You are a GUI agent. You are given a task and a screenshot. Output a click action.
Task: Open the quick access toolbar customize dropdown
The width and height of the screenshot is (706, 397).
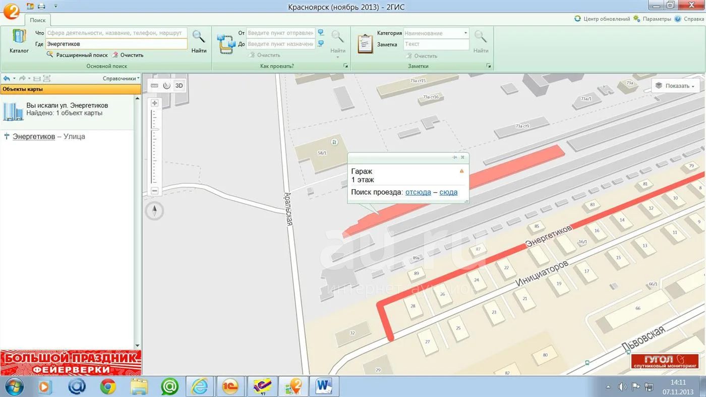(55, 6)
